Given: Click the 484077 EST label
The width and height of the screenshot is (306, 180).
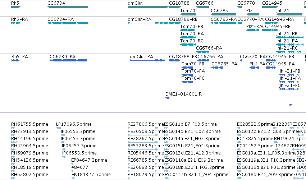Looking at the screenshot, I should [79, 167].
